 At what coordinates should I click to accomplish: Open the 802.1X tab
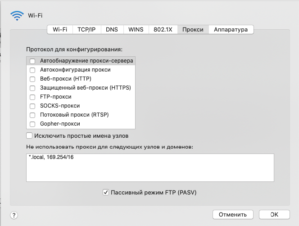(163, 30)
